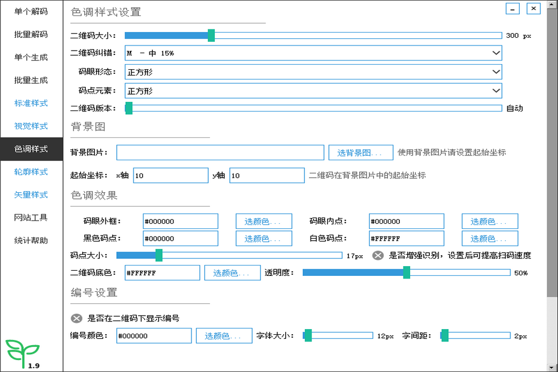This screenshot has width=558, height=372.
Task: Open 网站工具 from the sidebar
Action: click(31, 218)
